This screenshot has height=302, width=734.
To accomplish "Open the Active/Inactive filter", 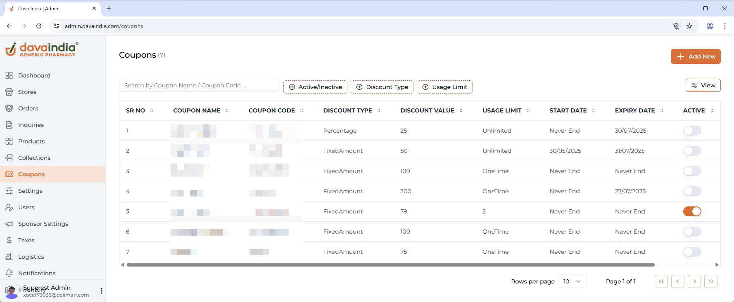I will (315, 87).
